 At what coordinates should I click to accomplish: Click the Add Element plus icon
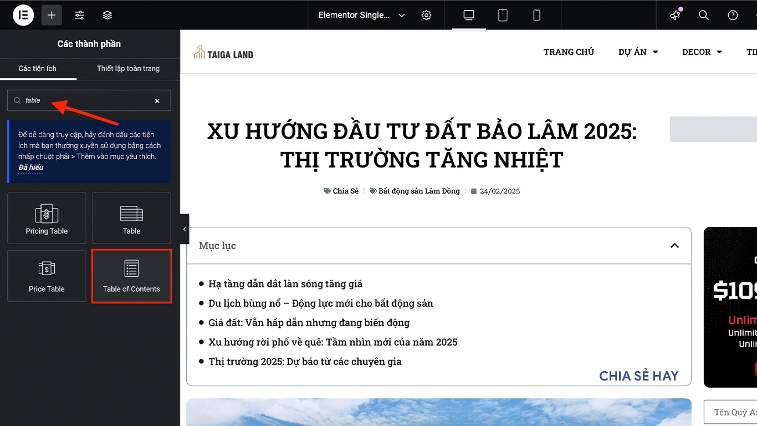pyautogui.click(x=52, y=15)
